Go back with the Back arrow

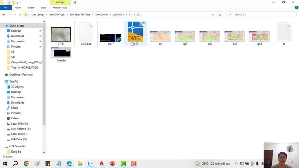click(x=4, y=14)
